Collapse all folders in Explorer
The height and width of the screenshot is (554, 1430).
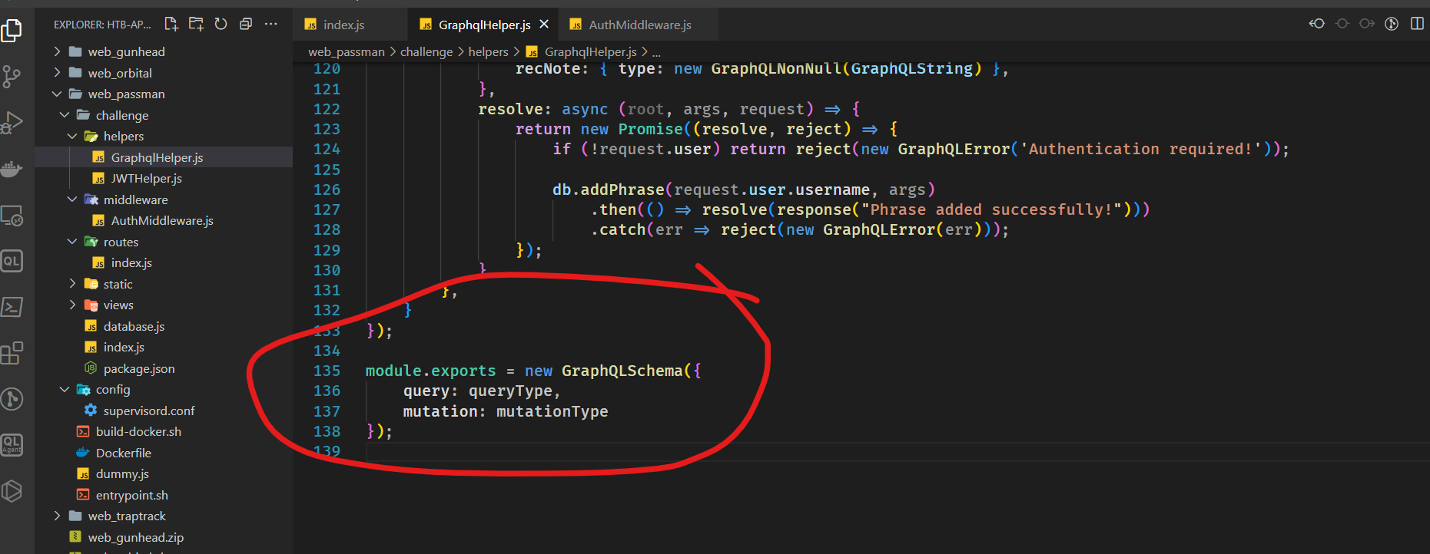coord(246,25)
